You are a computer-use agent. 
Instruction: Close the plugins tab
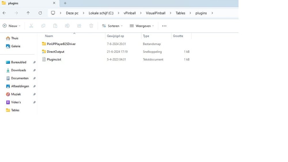pos(54,3)
